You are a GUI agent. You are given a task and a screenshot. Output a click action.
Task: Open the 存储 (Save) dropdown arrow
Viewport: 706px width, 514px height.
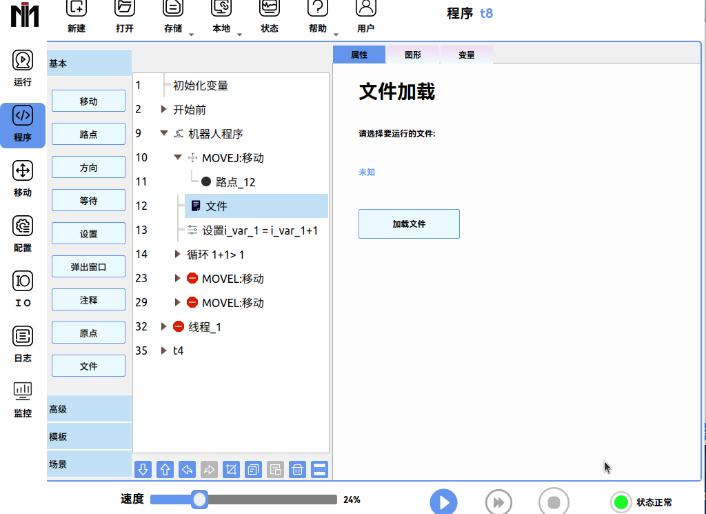click(x=191, y=34)
